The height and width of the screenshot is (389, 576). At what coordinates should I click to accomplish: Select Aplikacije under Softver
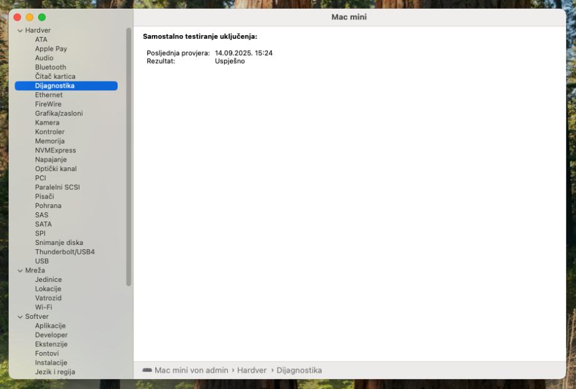(x=50, y=326)
